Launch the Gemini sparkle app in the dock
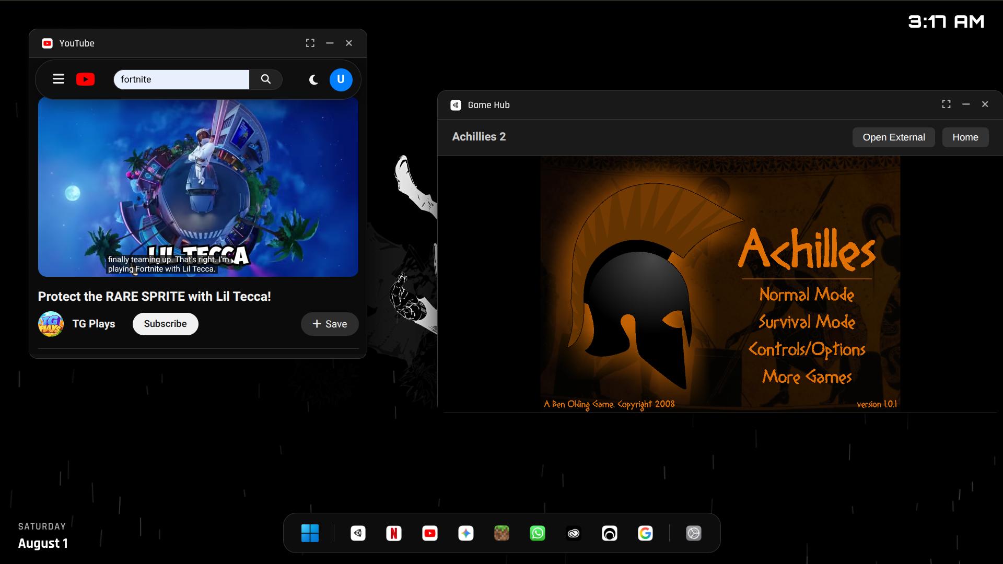The image size is (1003, 564). pos(466,533)
